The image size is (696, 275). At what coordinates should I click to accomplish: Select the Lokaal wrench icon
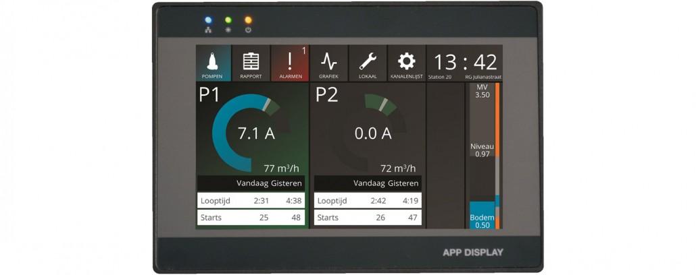[367, 63]
